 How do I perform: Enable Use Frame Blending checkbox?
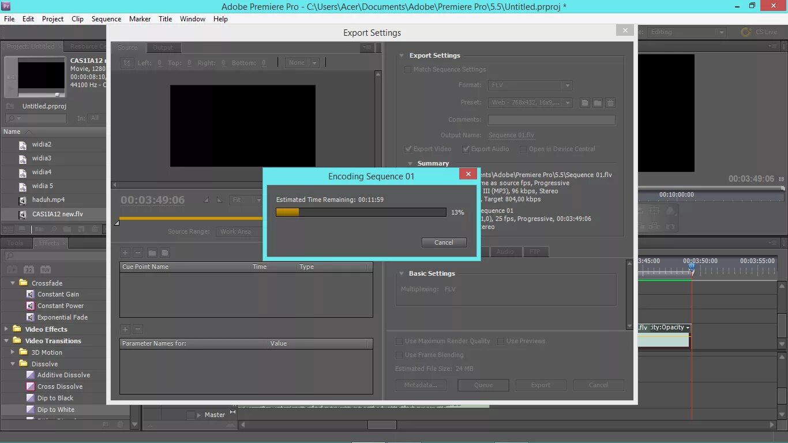[x=399, y=355]
